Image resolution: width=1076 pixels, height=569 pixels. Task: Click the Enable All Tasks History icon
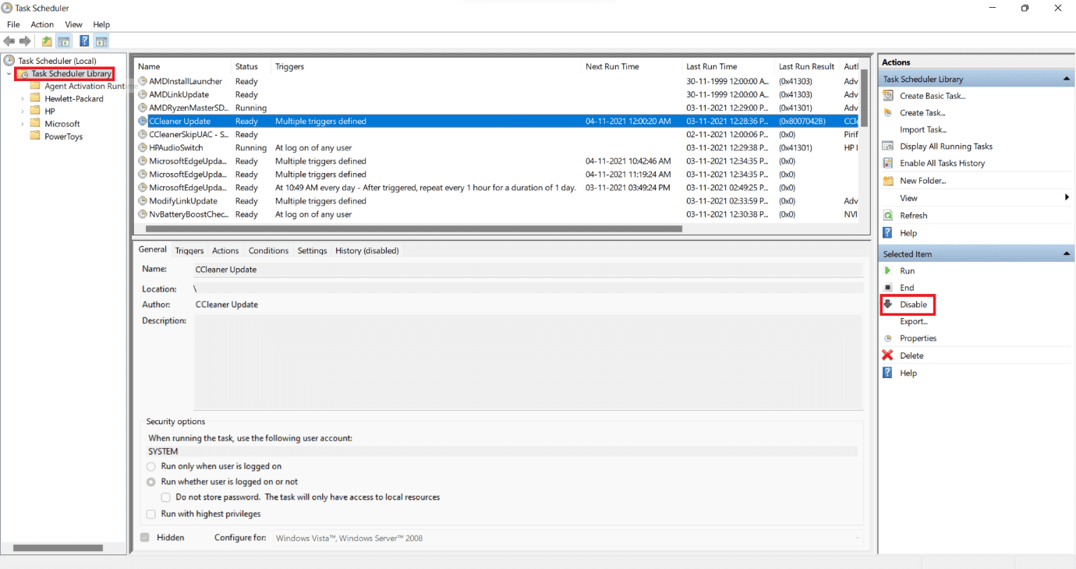pos(887,163)
